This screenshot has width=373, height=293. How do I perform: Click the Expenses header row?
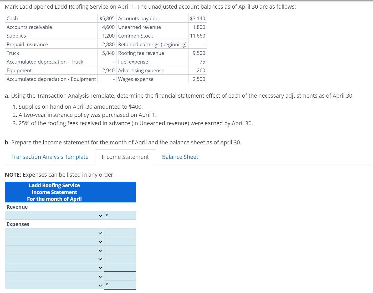tap(18, 224)
